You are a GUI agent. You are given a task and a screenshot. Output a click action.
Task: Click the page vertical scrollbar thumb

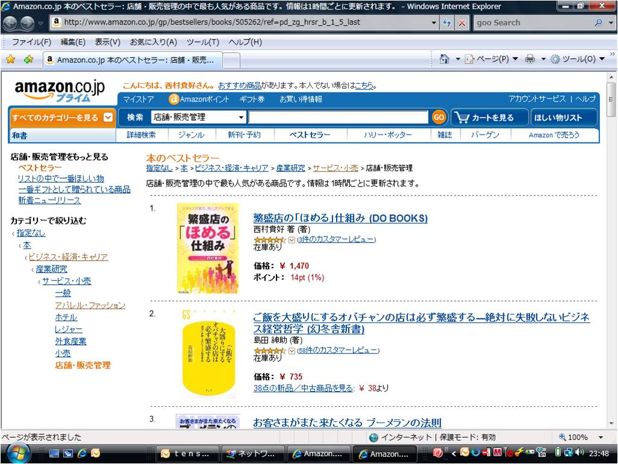pyautogui.click(x=611, y=100)
